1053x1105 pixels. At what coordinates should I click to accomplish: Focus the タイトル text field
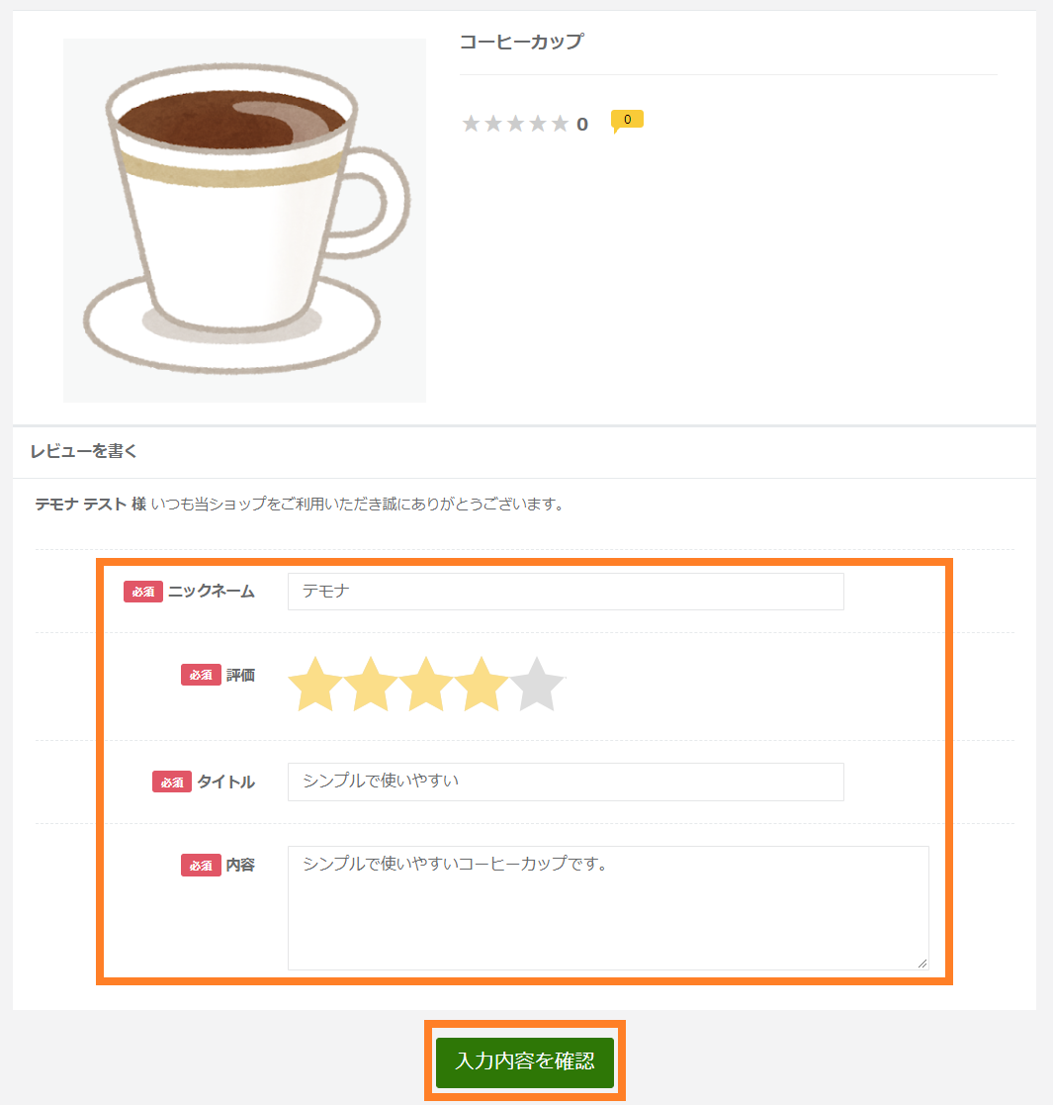[566, 782]
